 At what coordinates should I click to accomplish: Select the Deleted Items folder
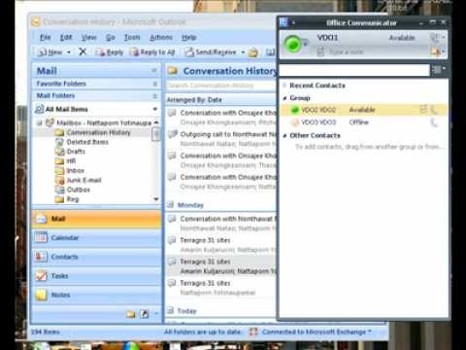coord(87,142)
